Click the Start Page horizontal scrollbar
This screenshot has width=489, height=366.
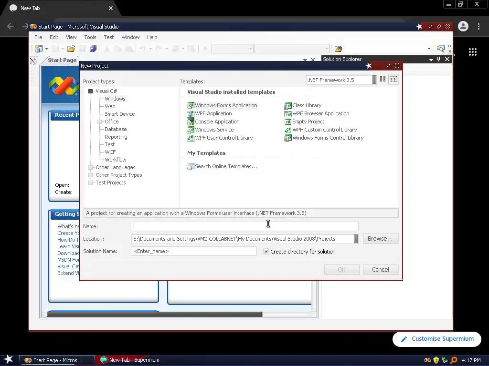154,315
